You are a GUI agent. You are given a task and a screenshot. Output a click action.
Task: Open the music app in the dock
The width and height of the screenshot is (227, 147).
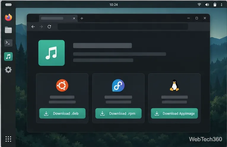[x=8, y=57]
